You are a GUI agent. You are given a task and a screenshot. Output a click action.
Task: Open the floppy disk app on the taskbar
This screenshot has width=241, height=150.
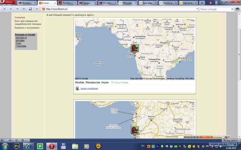(x=63, y=146)
